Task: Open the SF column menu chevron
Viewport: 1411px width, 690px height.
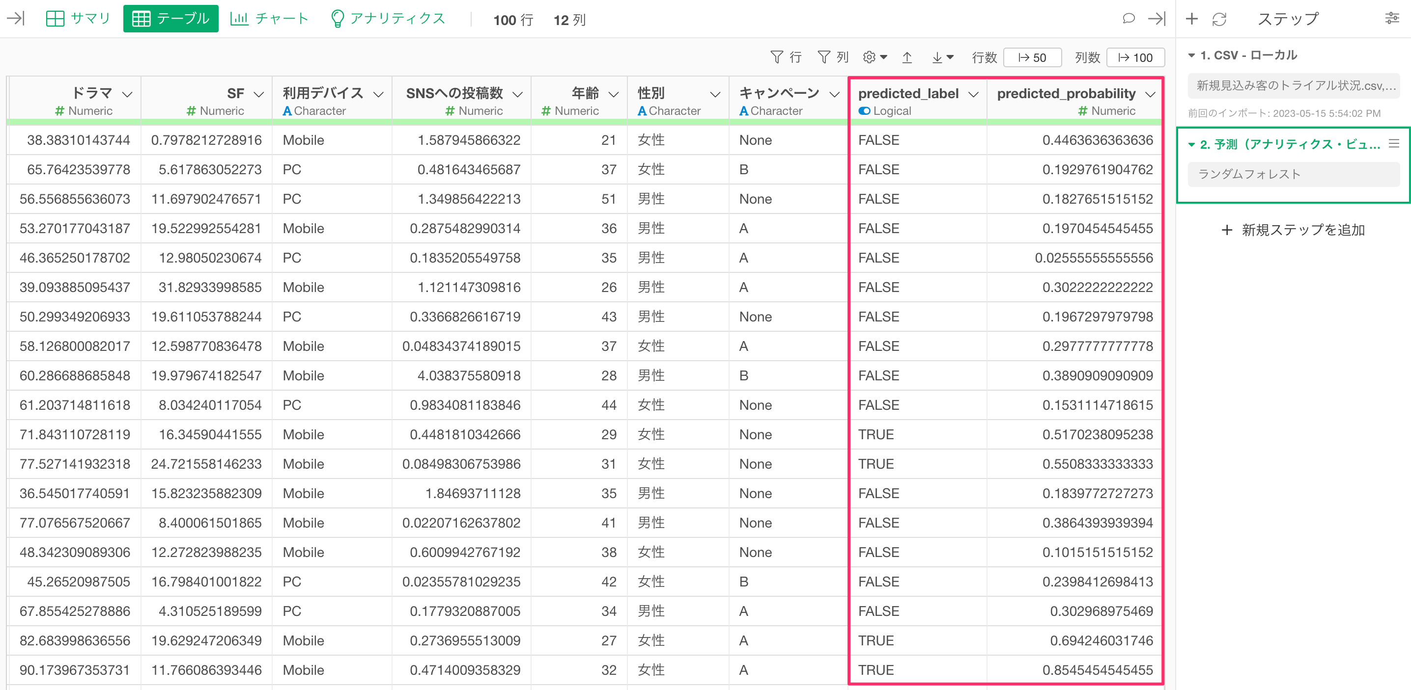Action: tap(259, 94)
